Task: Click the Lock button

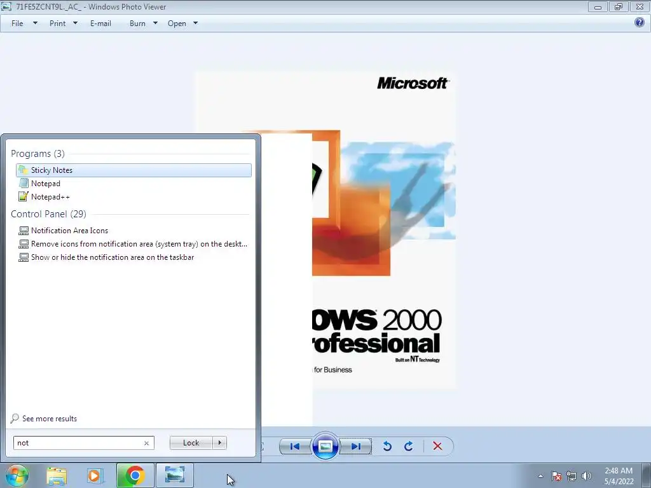Action: (x=191, y=443)
